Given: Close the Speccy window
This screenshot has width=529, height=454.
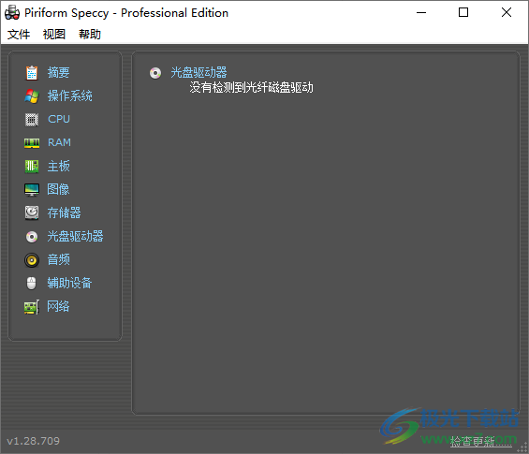Looking at the screenshot, I should pos(507,13).
